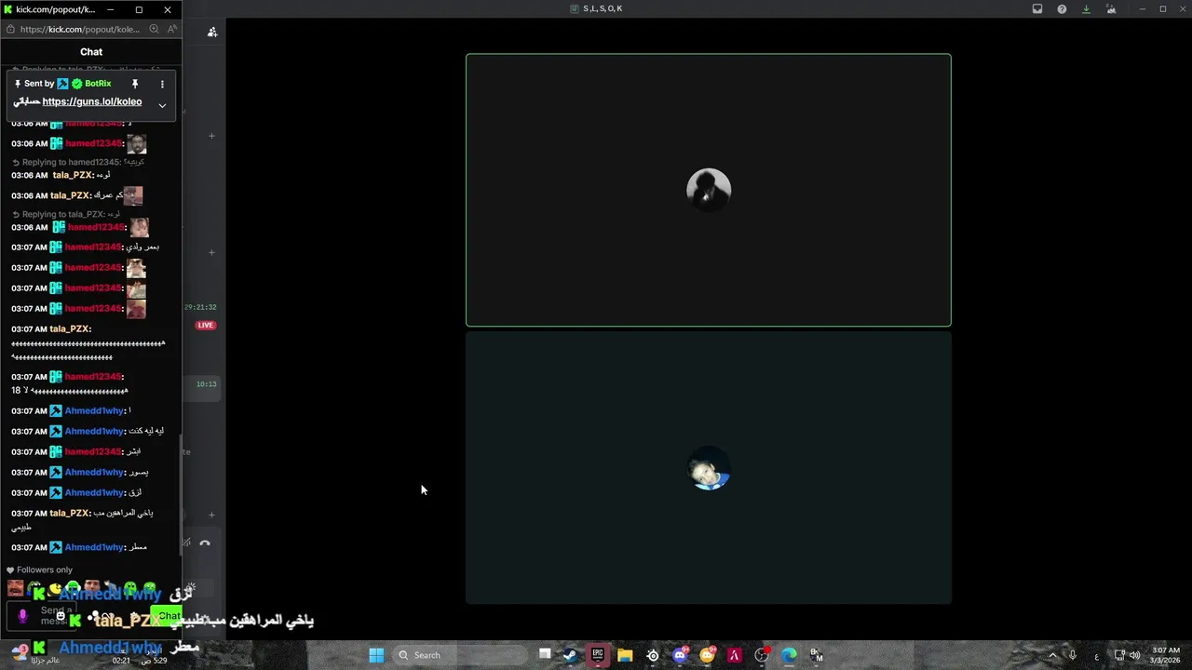The width and height of the screenshot is (1192, 670).
Task: Click the kick.com popout URL field
Action: click(80, 29)
